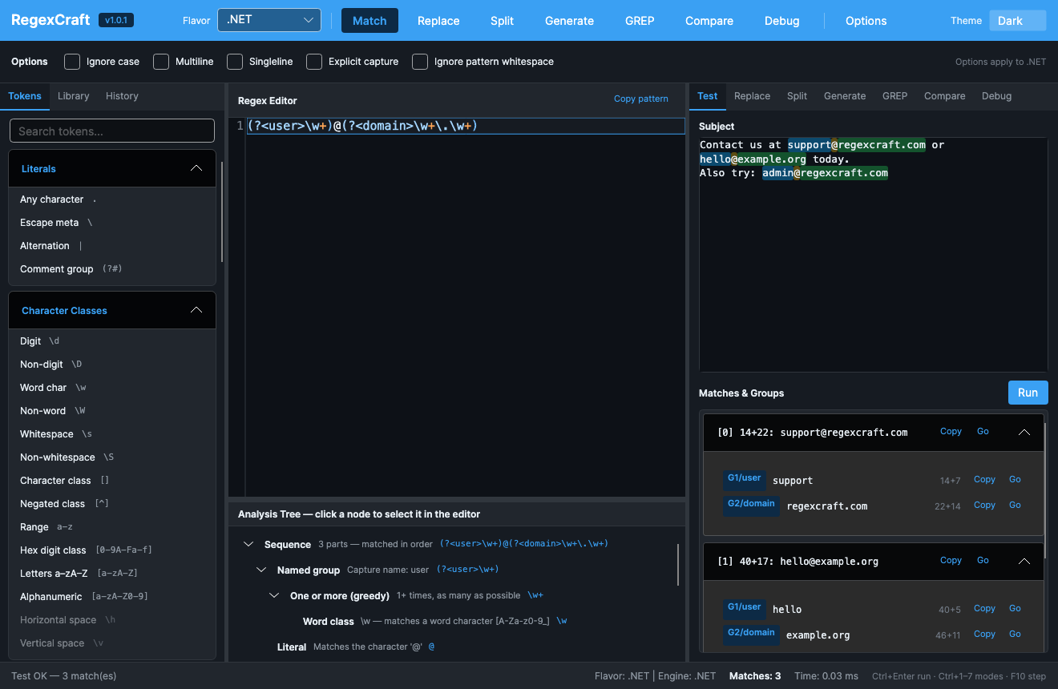Copy G1/user support group value
Screen dimensions: 1058x689
(984, 479)
